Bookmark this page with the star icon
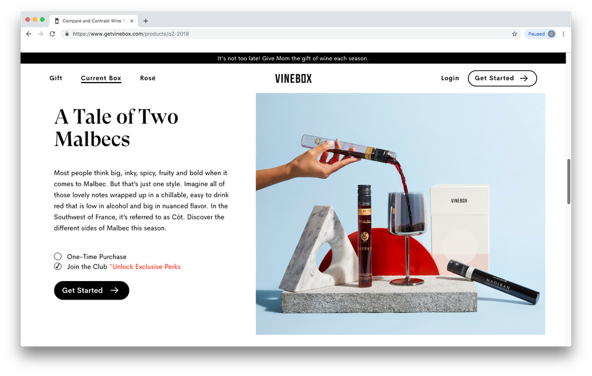The height and width of the screenshot is (376, 592). point(515,34)
